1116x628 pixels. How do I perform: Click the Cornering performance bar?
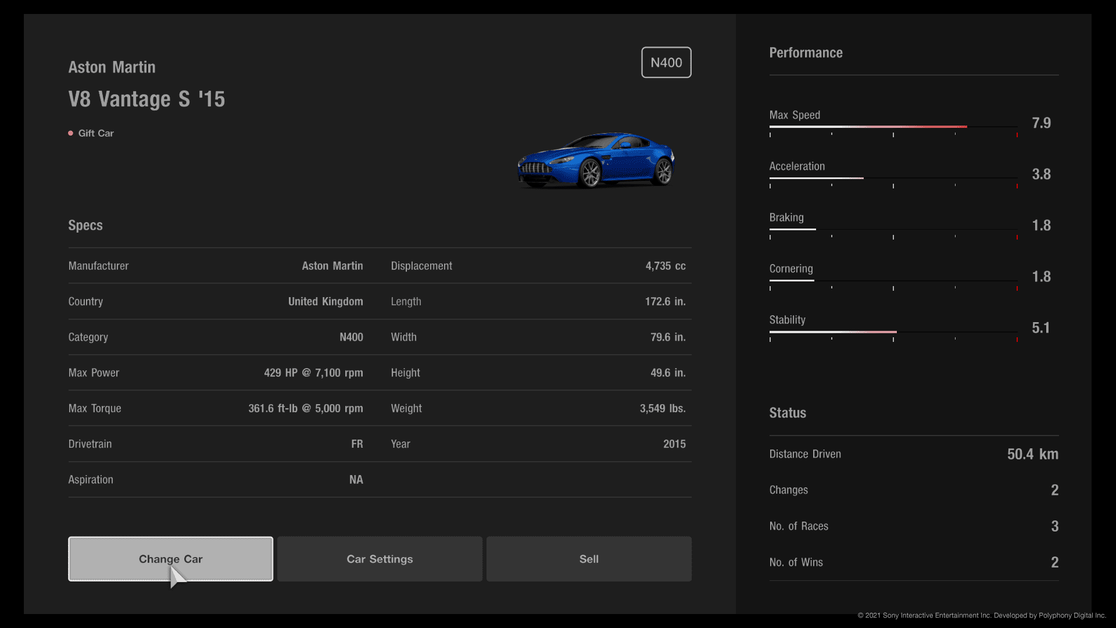coord(893,280)
